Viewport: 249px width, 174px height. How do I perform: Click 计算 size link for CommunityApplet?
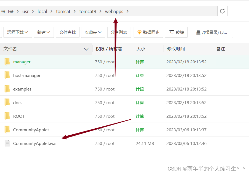140,130
